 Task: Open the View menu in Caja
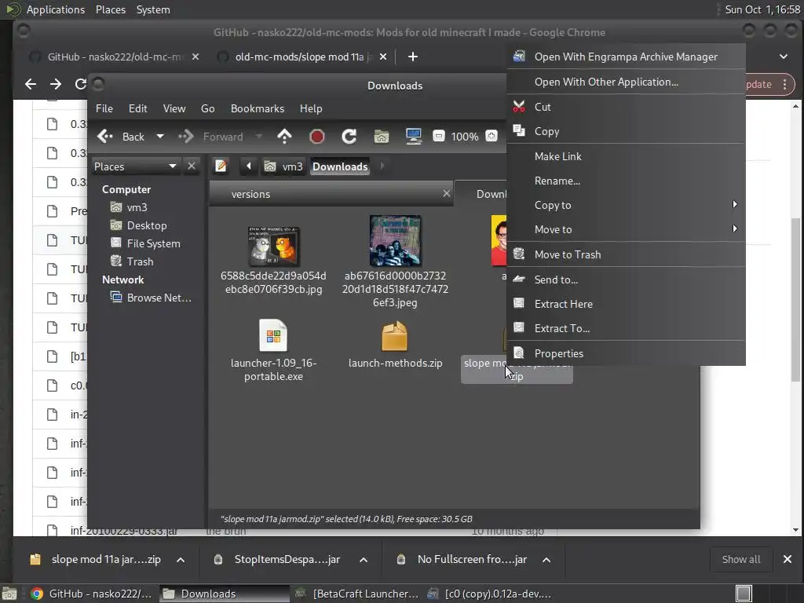coord(174,108)
